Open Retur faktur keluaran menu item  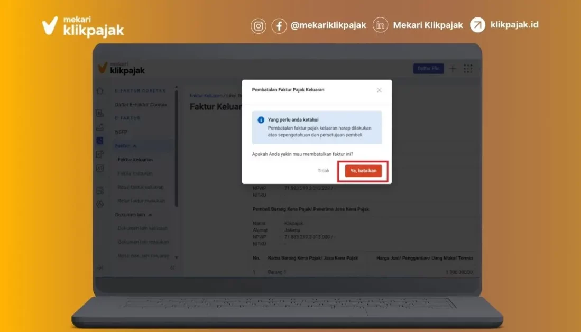tap(141, 187)
